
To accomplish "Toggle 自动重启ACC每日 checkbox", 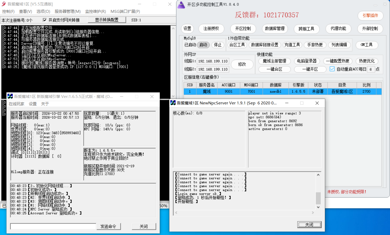I will tap(332, 69).
